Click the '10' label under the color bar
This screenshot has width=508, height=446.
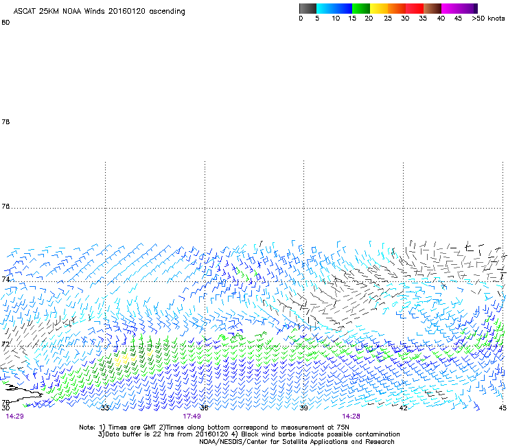tap(336, 19)
